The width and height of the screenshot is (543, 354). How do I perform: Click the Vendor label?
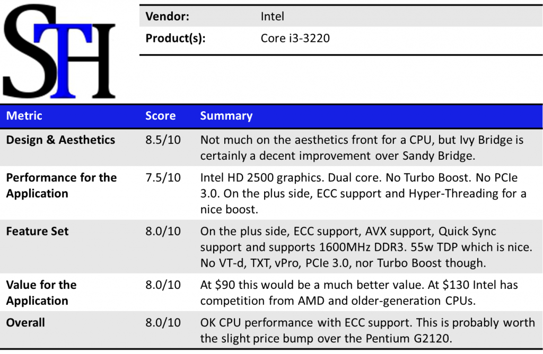point(168,16)
